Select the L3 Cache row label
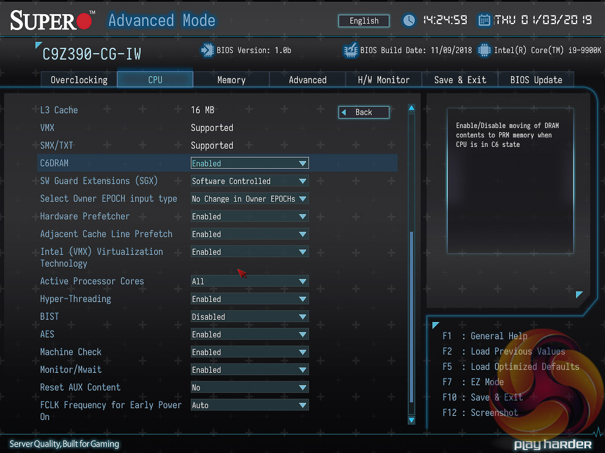Viewport: 605px width, 453px height. coord(59,110)
